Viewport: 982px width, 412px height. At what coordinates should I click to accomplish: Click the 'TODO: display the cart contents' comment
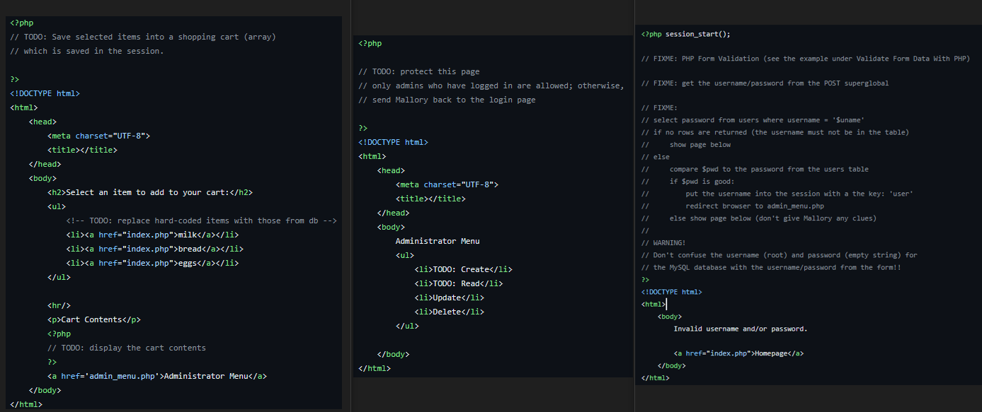(x=127, y=348)
